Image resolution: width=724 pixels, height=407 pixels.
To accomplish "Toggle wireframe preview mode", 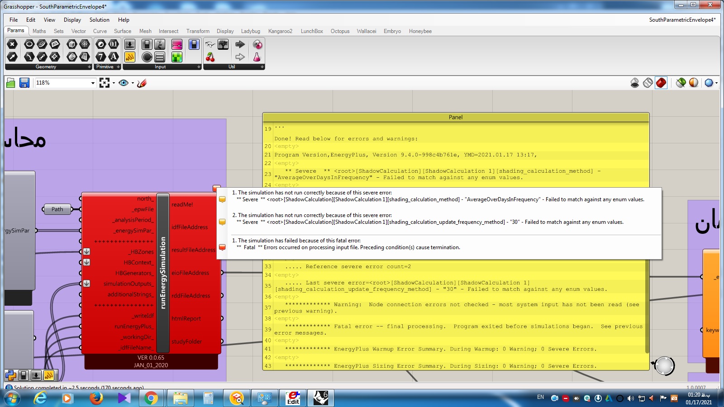I will coord(648,83).
